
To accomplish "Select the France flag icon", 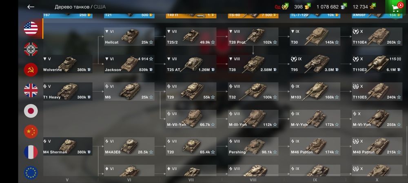I will point(31,152).
